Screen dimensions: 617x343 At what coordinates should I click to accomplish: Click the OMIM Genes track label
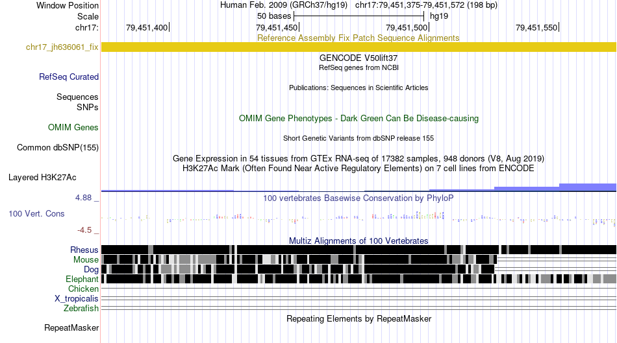[73, 128]
